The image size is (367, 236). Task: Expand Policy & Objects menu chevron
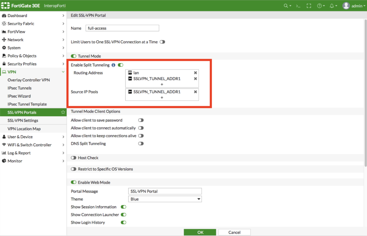click(x=63, y=56)
